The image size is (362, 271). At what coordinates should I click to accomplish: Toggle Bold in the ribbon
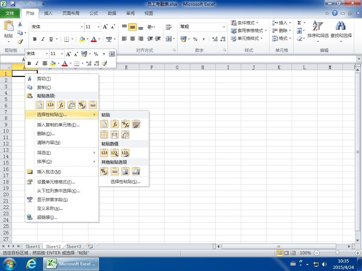point(35,39)
